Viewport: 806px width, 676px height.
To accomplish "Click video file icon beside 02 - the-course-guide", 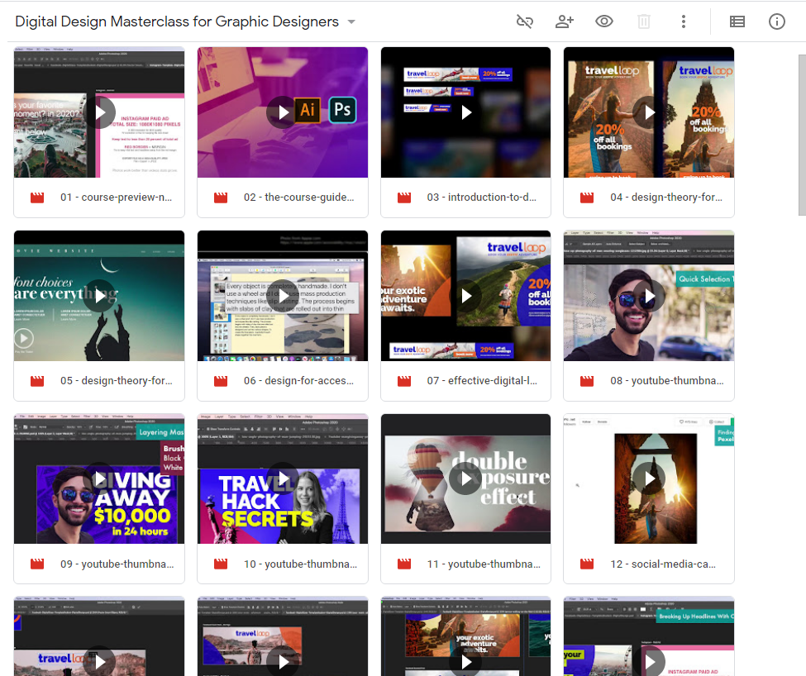I will [221, 198].
